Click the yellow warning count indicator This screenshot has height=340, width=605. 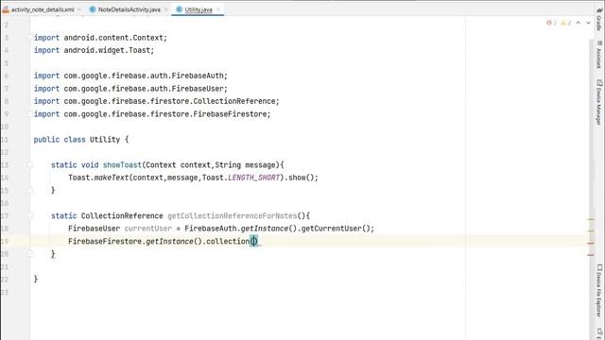565,23
